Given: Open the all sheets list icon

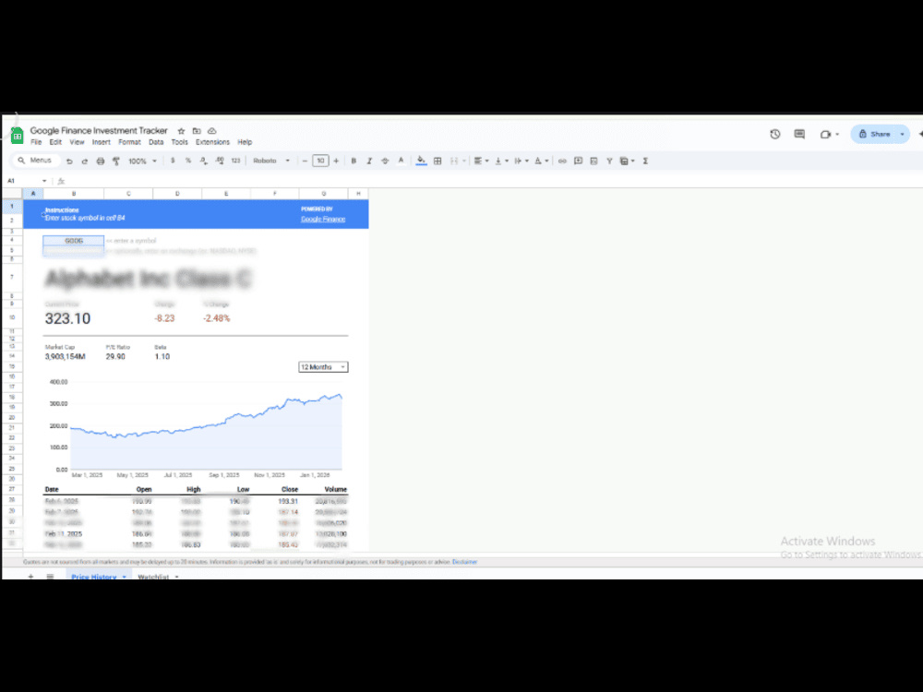Looking at the screenshot, I should point(50,577).
